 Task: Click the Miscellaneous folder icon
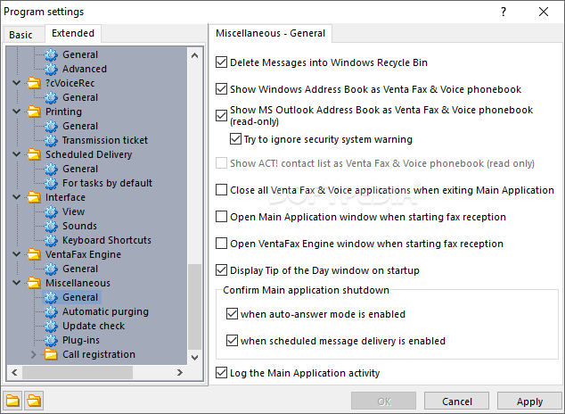[x=34, y=283]
